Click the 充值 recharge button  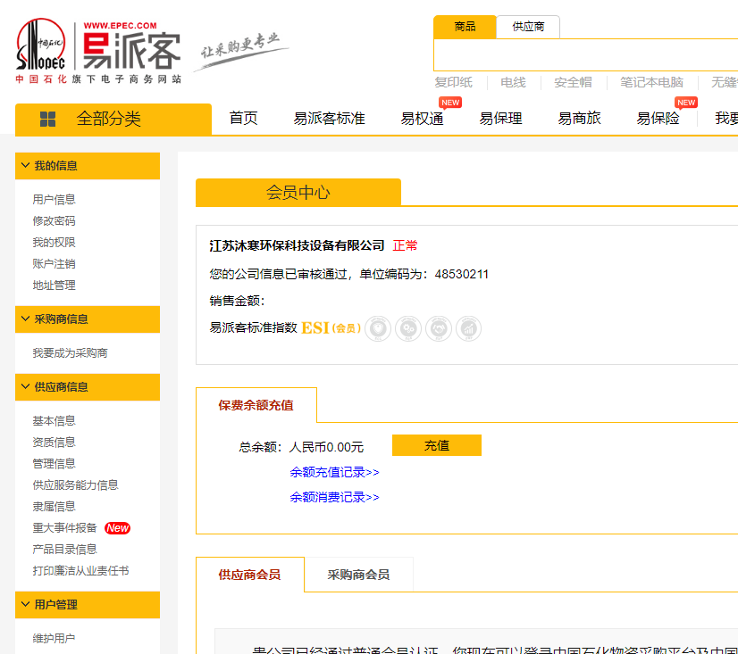coord(437,444)
